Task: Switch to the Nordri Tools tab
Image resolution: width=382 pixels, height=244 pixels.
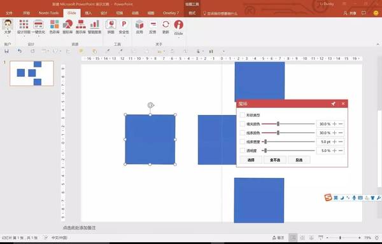Action: tap(49, 13)
